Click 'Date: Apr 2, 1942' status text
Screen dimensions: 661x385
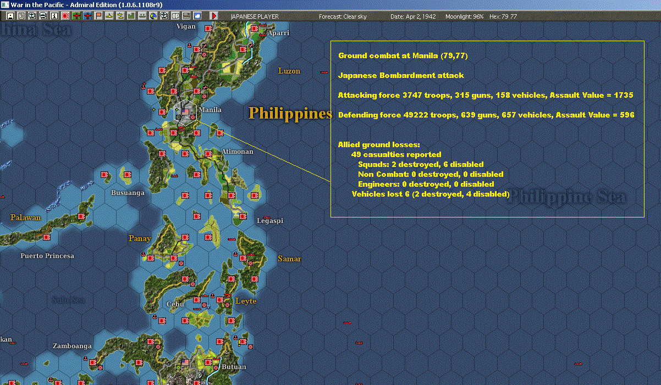[x=413, y=16]
